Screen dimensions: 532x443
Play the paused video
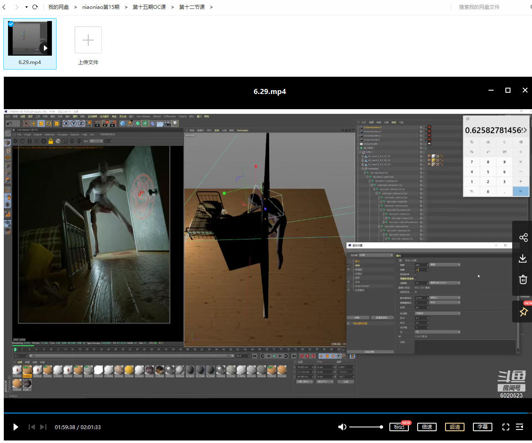(16, 427)
